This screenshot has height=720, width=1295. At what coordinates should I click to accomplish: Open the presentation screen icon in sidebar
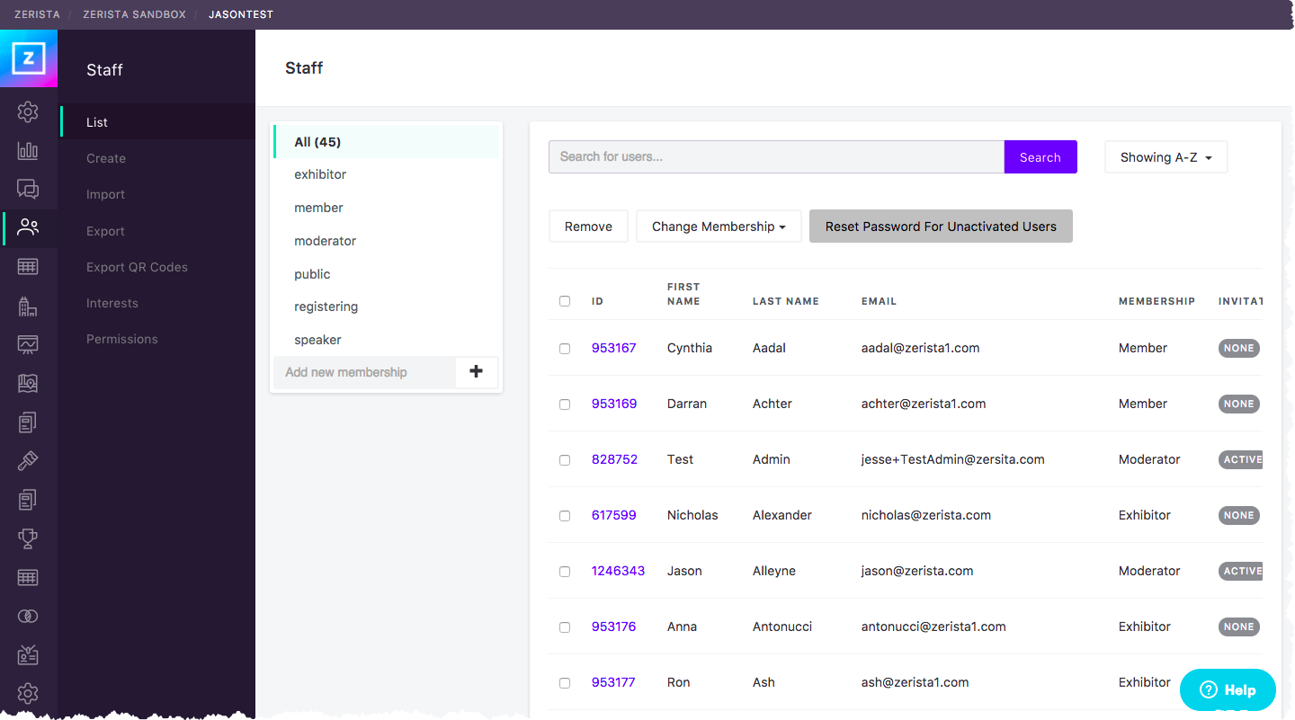[x=28, y=344]
